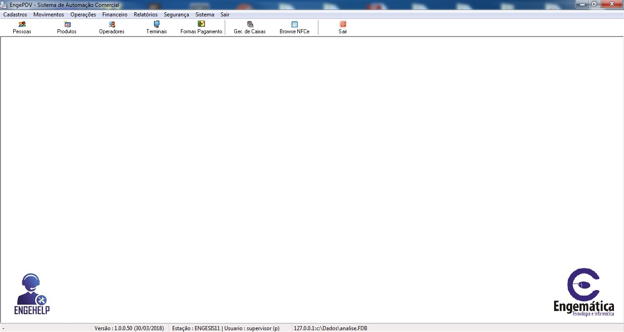Click database path 127.0.0.1 status entry

click(x=330, y=328)
